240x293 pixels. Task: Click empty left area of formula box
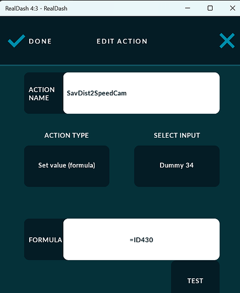(96, 239)
